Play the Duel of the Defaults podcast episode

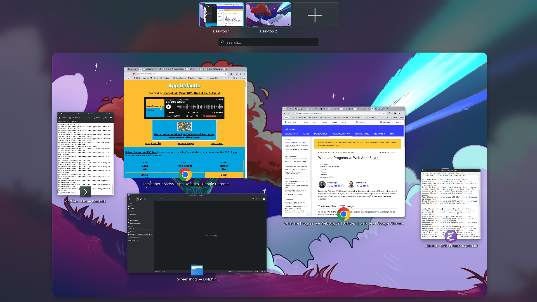pyautogui.click(x=168, y=107)
